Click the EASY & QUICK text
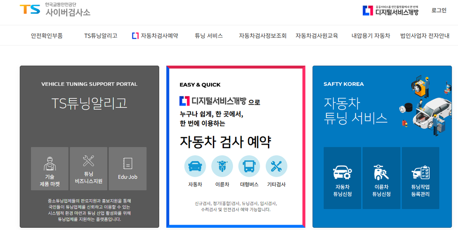The height and width of the screenshot is (230, 458). click(200, 85)
